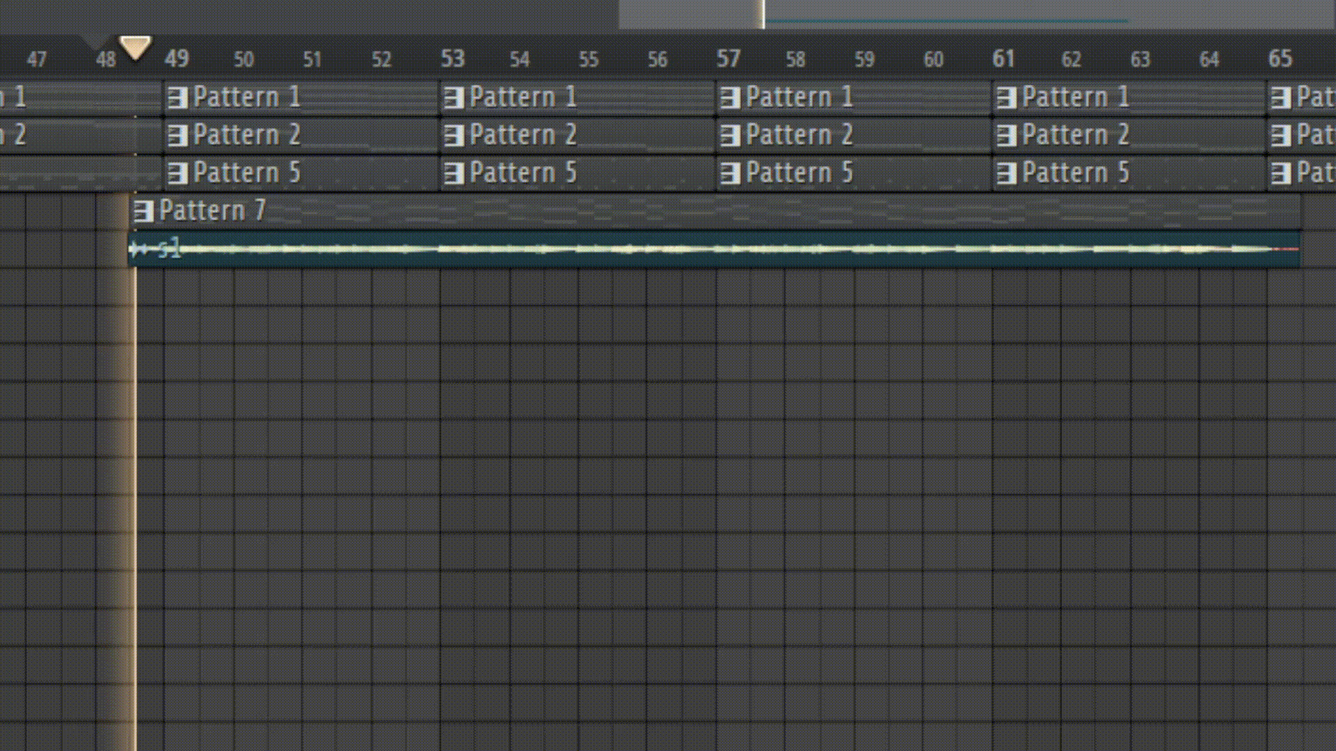
Task: Click the Pattern 2 clip icon at bar 53
Action: point(454,135)
